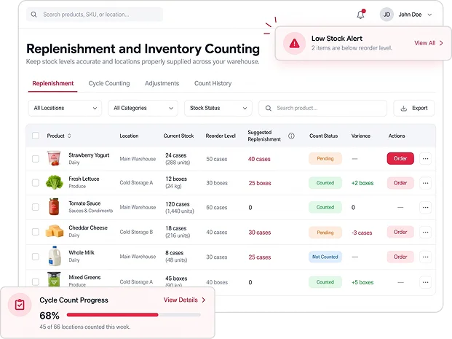Check the Whole Milk row checkbox

pyautogui.click(x=36, y=257)
